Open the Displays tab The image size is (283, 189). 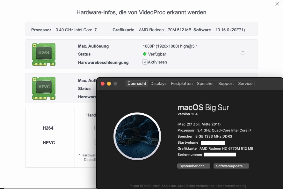pos(158,84)
